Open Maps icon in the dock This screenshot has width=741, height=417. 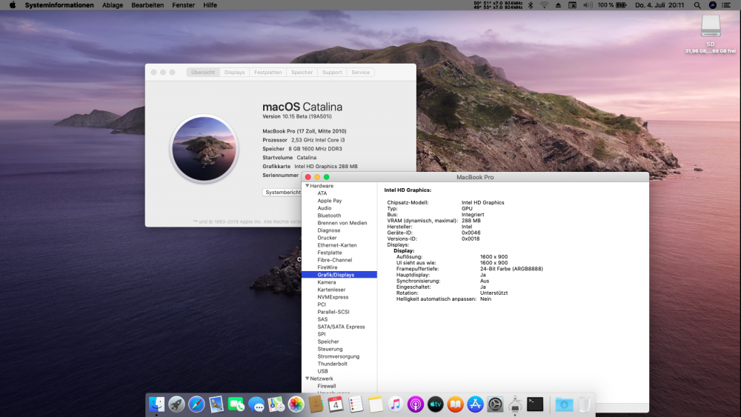click(276, 404)
